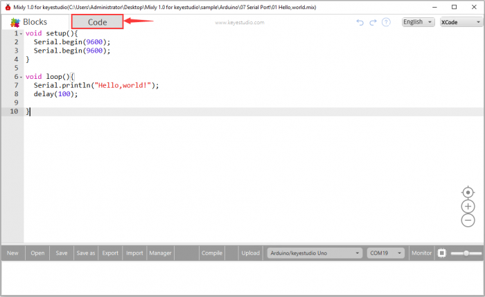Zoom out with the minus icon

(468, 220)
